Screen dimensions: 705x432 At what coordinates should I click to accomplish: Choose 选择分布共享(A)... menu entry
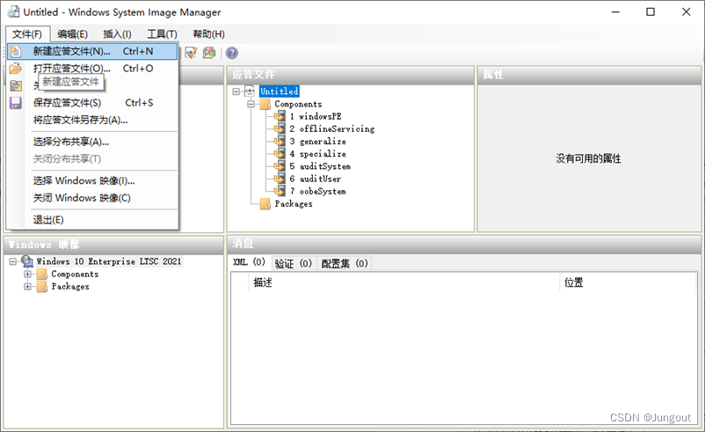click(x=92, y=143)
